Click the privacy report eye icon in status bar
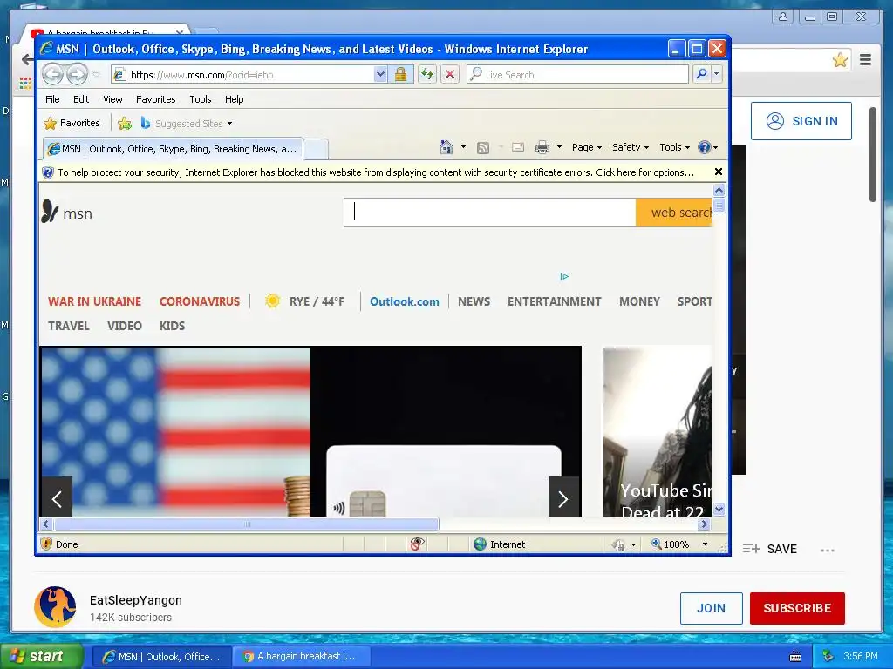This screenshot has height=669, width=893. point(417,544)
